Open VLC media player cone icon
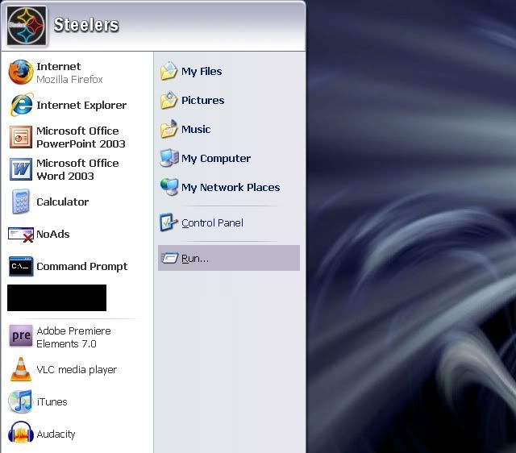Viewport: 516px width, 453px height. [21, 369]
